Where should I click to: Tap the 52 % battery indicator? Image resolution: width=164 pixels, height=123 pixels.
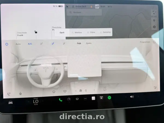58,6
